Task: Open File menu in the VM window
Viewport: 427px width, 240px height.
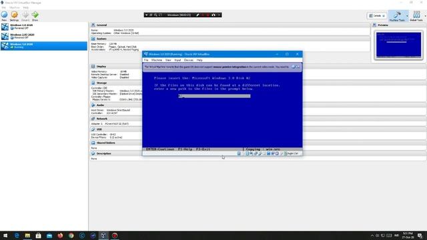Action: coord(146,60)
